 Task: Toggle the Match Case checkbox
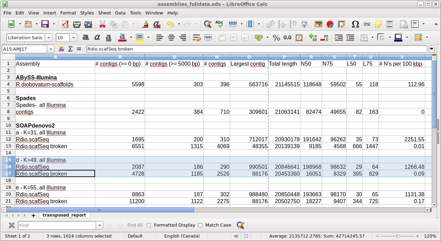(x=200, y=225)
